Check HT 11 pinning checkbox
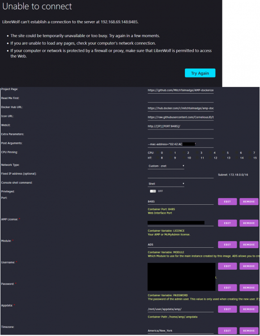This screenshot has height=336, width=260. tap(197, 158)
